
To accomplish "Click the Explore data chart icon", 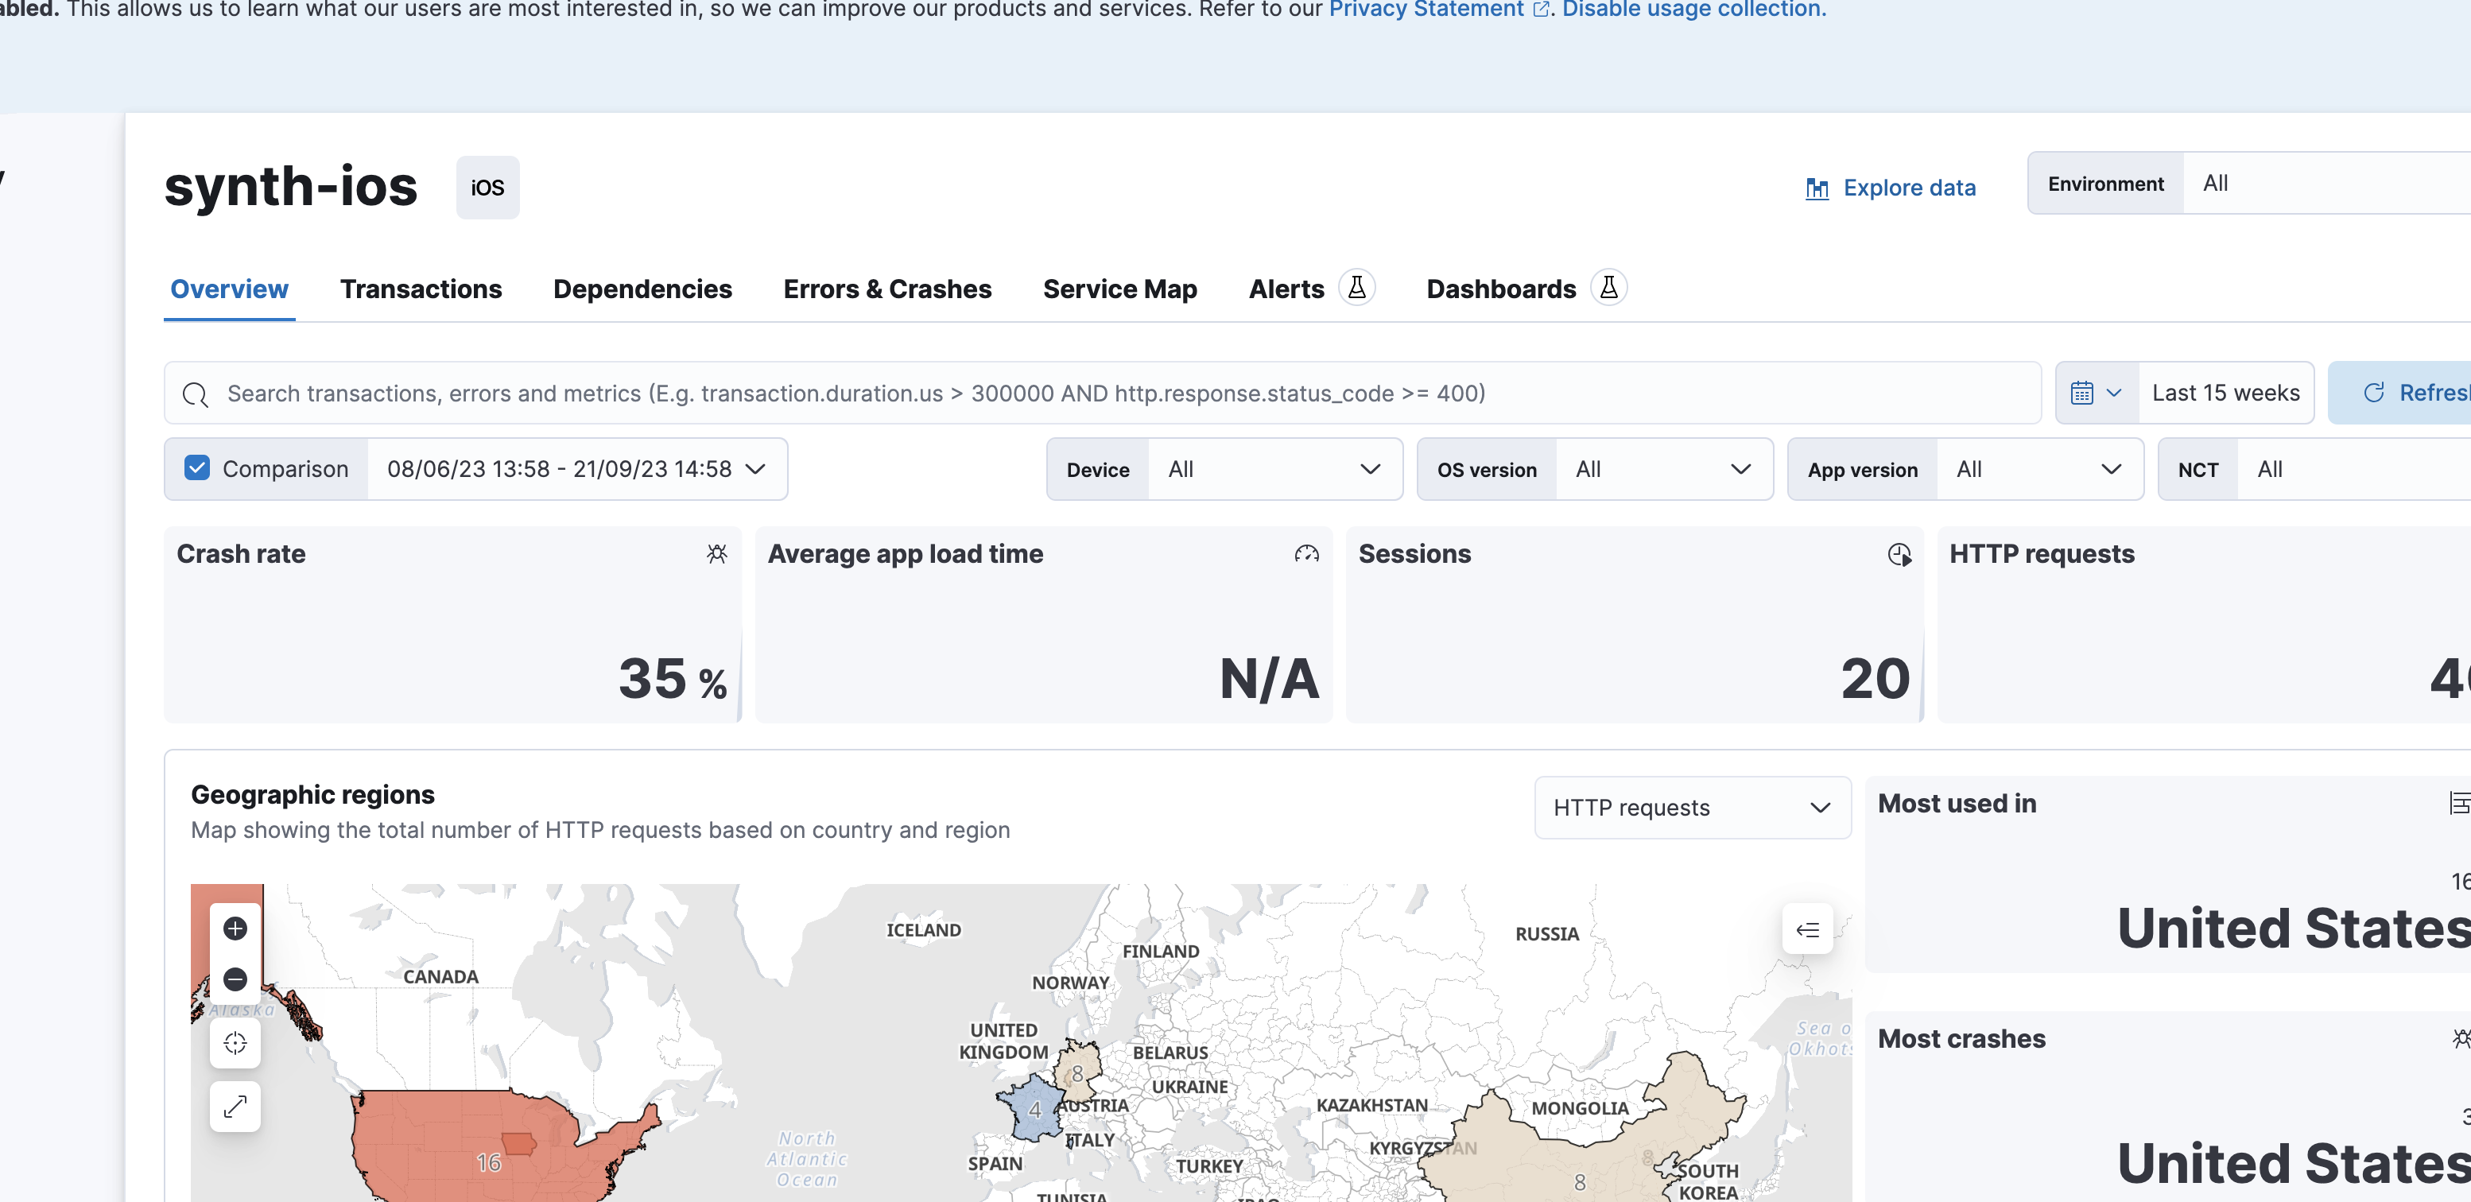I will click(x=1817, y=189).
